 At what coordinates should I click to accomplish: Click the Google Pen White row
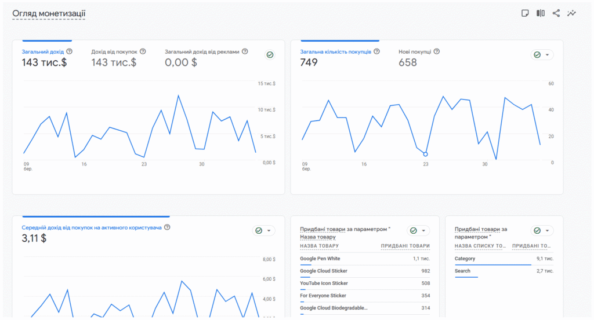(365, 259)
